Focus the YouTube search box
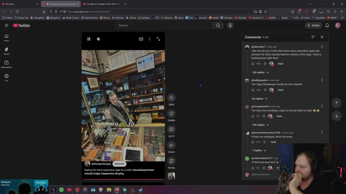Screen dimensions: 346x194 (x=164, y=25)
